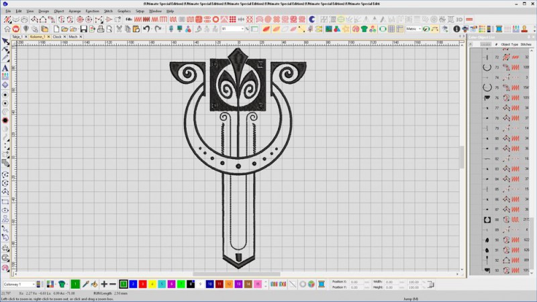Click the blue crescent C icon
Screen dimensions: 537x302
[x=311, y=19]
